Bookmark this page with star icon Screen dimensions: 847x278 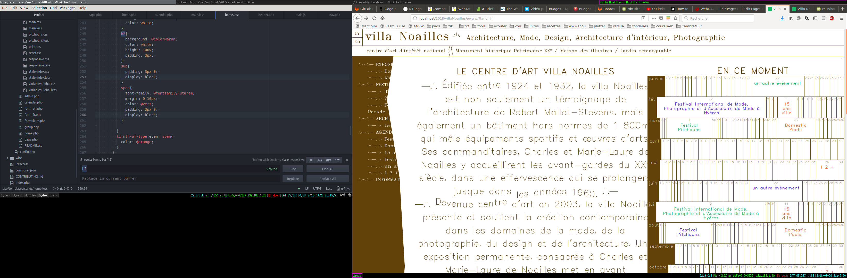tap(676, 18)
